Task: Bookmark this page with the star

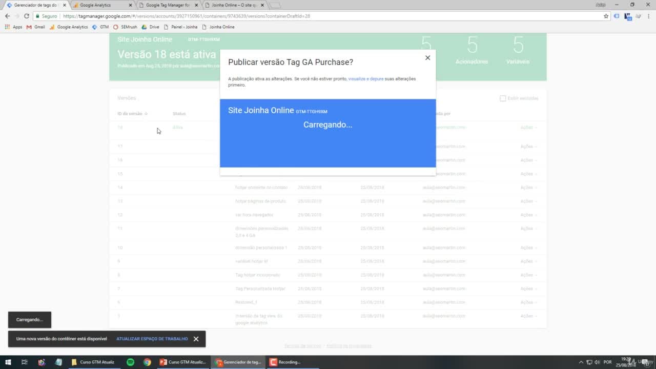Action: coord(606,16)
